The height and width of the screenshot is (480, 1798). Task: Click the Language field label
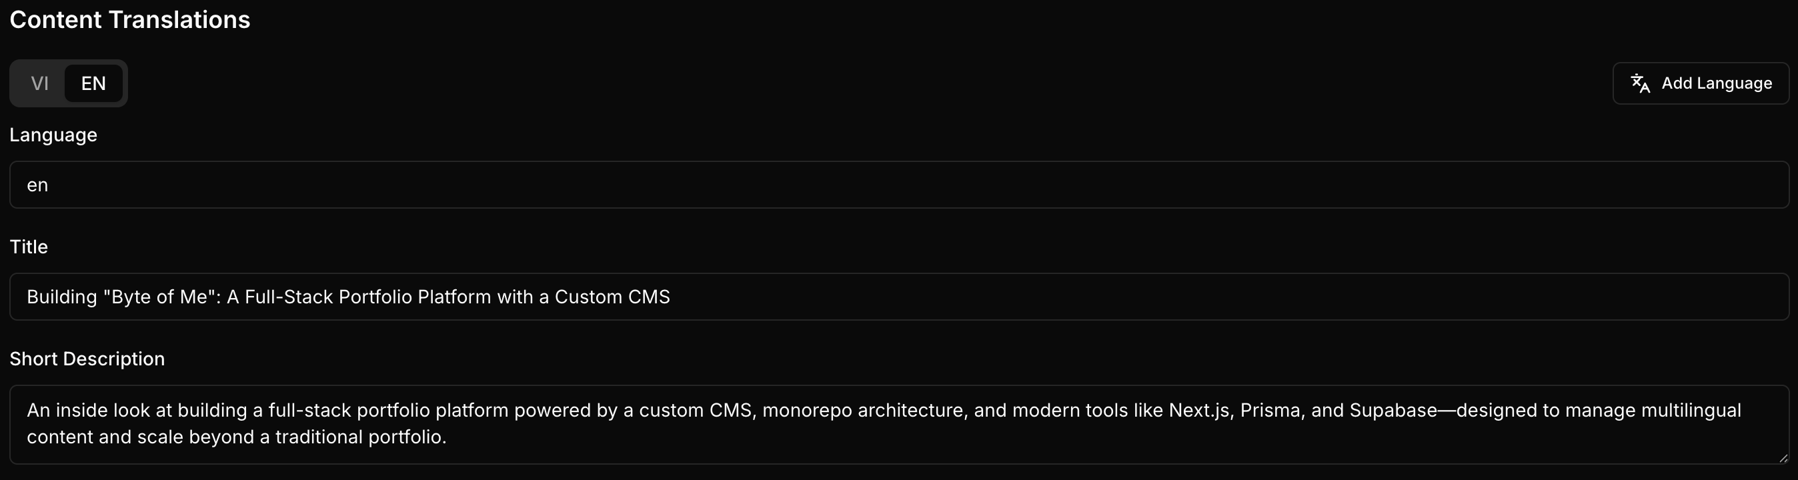pyautogui.click(x=53, y=135)
